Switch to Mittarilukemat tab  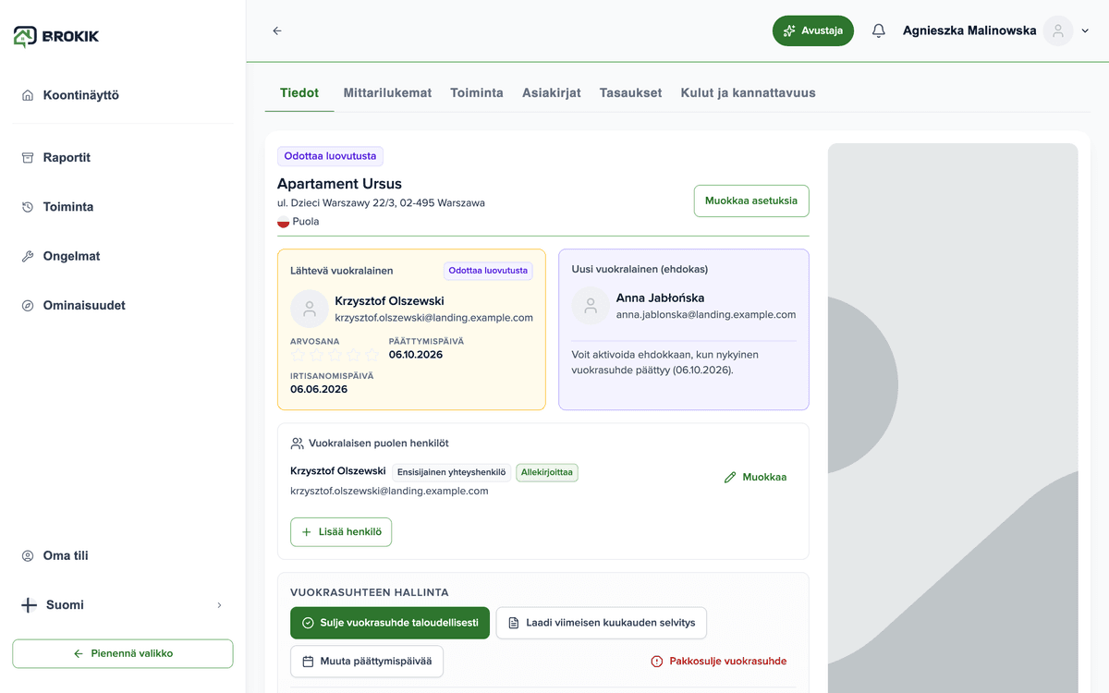click(x=387, y=92)
